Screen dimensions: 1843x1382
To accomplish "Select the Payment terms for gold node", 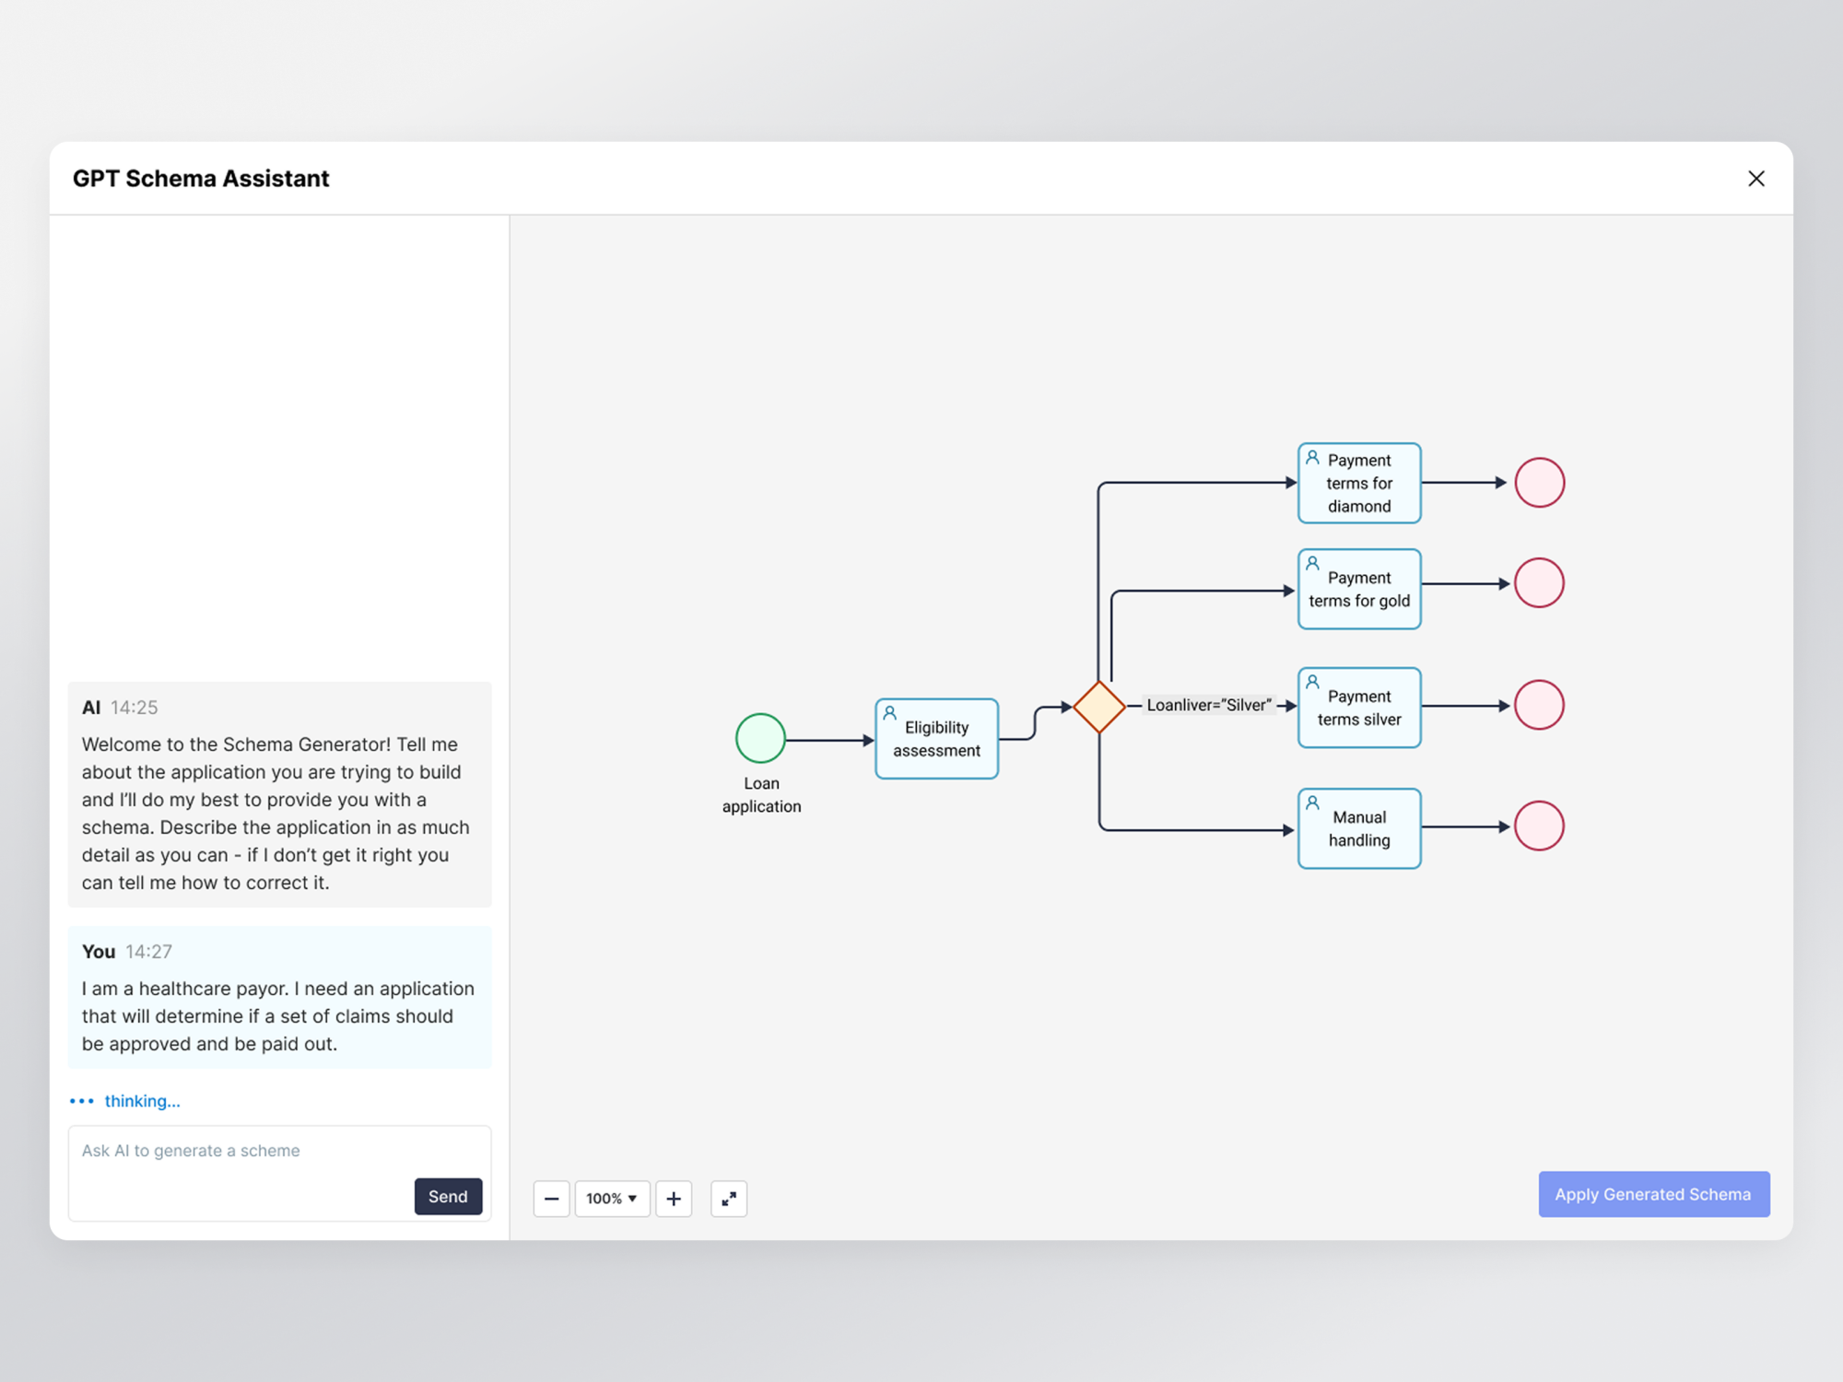I will (1359, 590).
